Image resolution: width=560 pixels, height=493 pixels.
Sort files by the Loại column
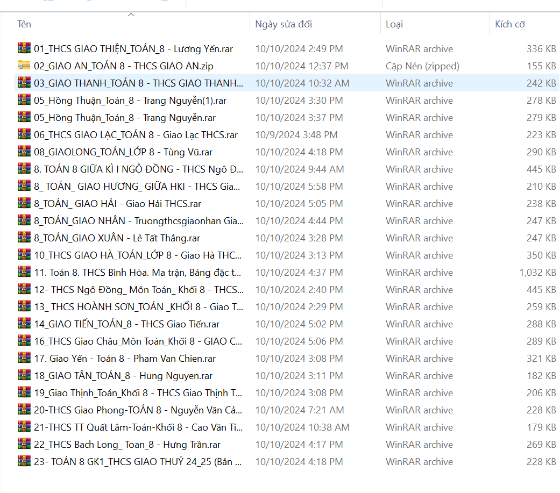pyautogui.click(x=394, y=24)
